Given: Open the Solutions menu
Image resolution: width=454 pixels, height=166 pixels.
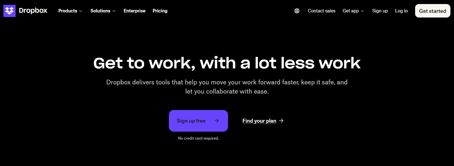Looking at the screenshot, I should tap(100, 11).
